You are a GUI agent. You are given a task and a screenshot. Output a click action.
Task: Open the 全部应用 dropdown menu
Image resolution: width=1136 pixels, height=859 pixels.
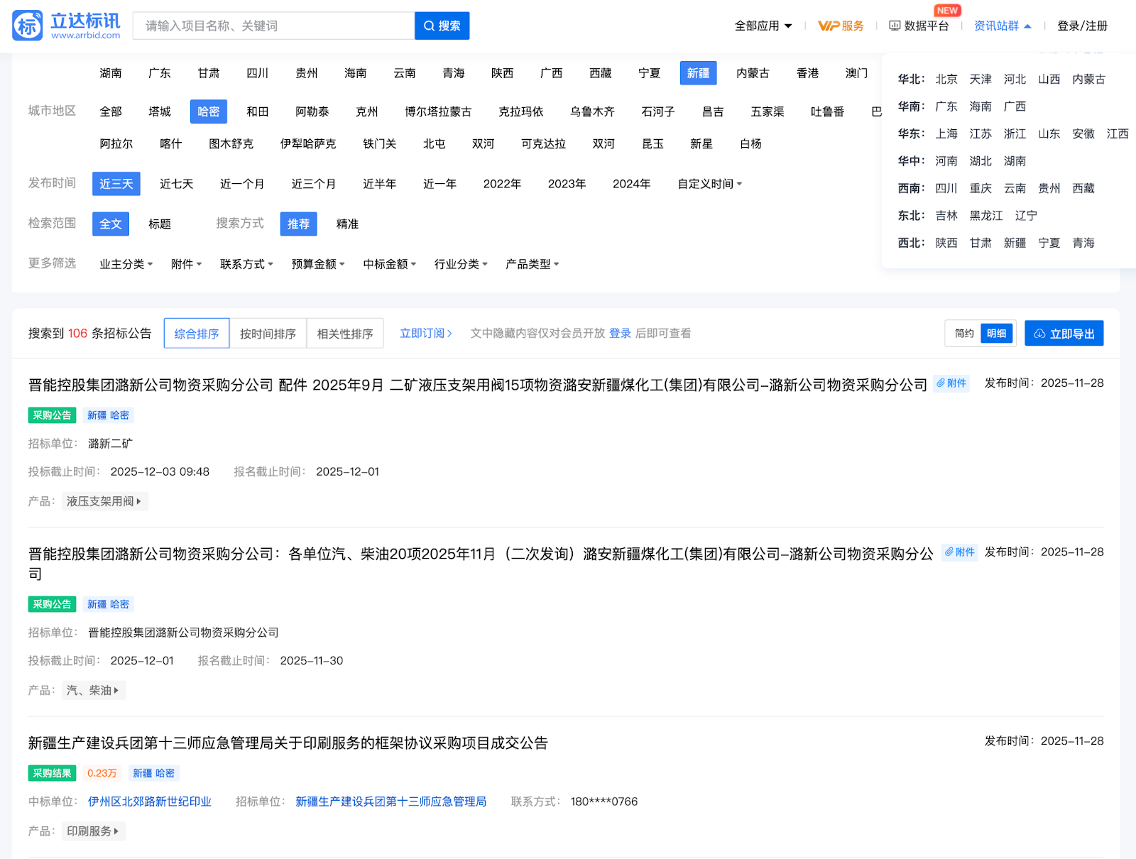[763, 26]
